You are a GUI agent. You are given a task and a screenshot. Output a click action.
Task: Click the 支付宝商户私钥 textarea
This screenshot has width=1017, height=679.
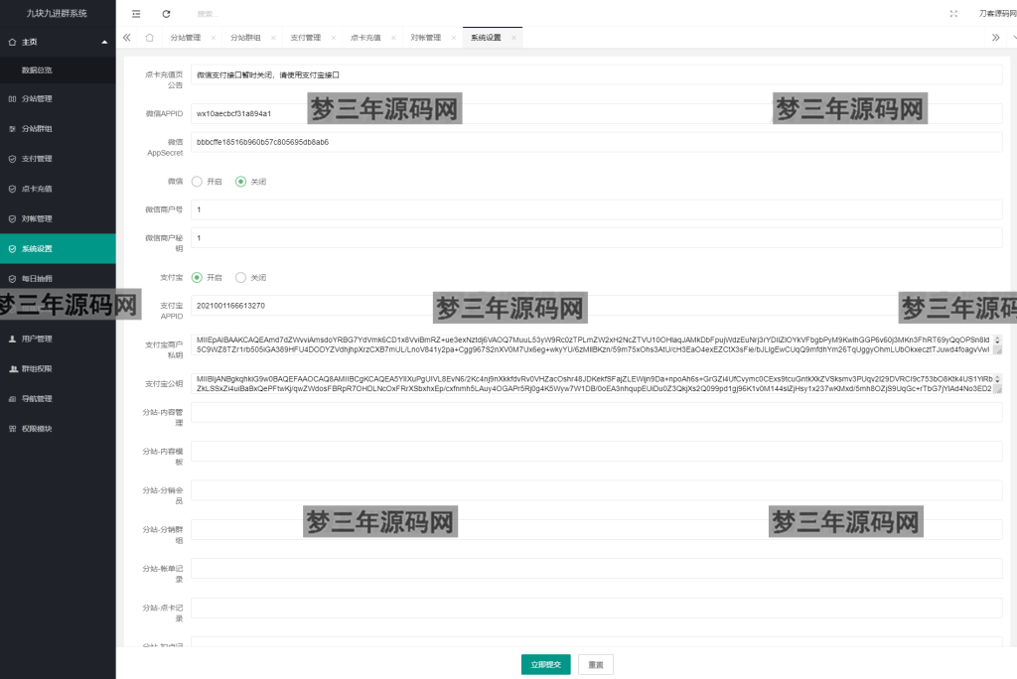click(x=597, y=344)
